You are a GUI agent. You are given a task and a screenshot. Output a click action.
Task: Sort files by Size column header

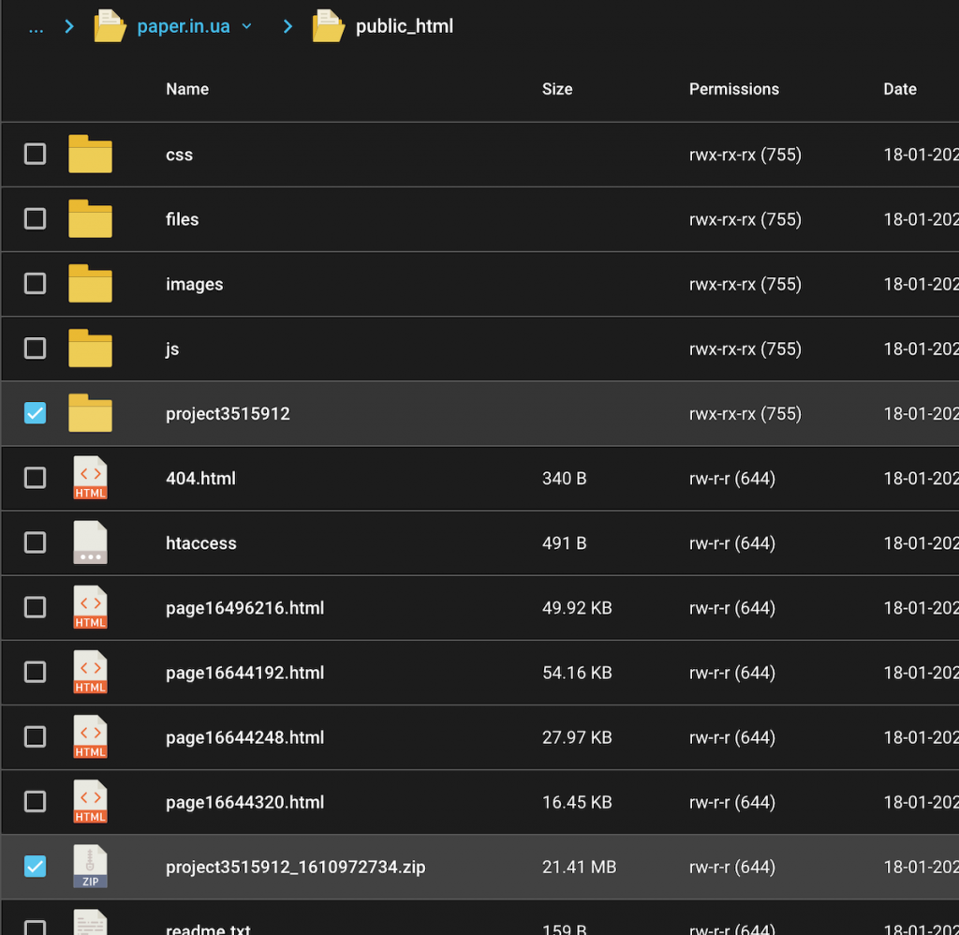[557, 89]
